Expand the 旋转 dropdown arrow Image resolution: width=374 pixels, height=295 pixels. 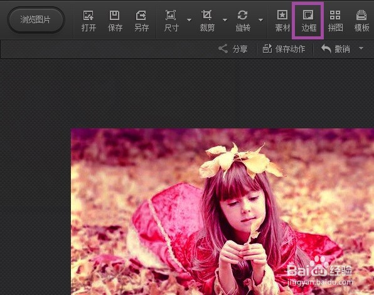coord(260,20)
